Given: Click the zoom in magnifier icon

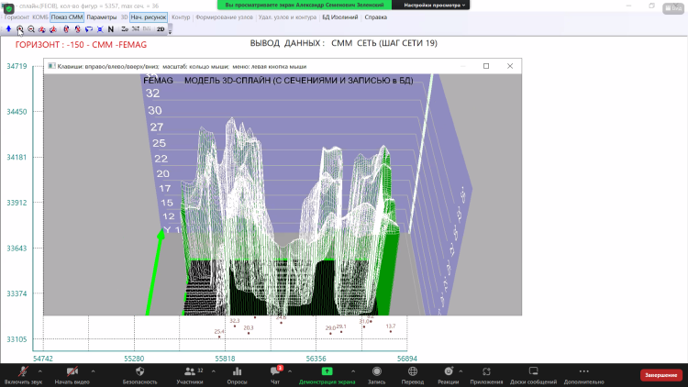Looking at the screenshot, I should 20,29.
